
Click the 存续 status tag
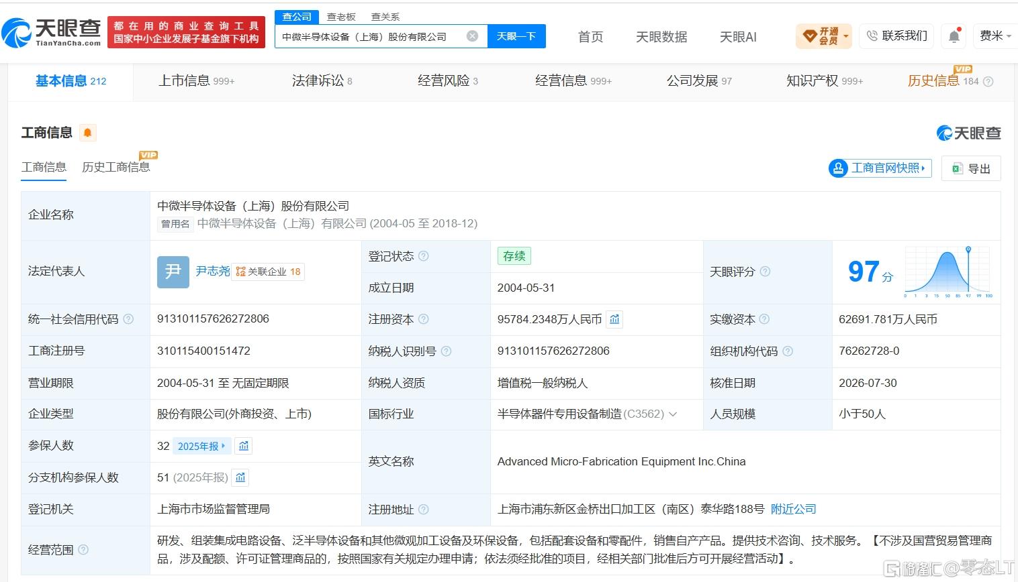[514, 256]
